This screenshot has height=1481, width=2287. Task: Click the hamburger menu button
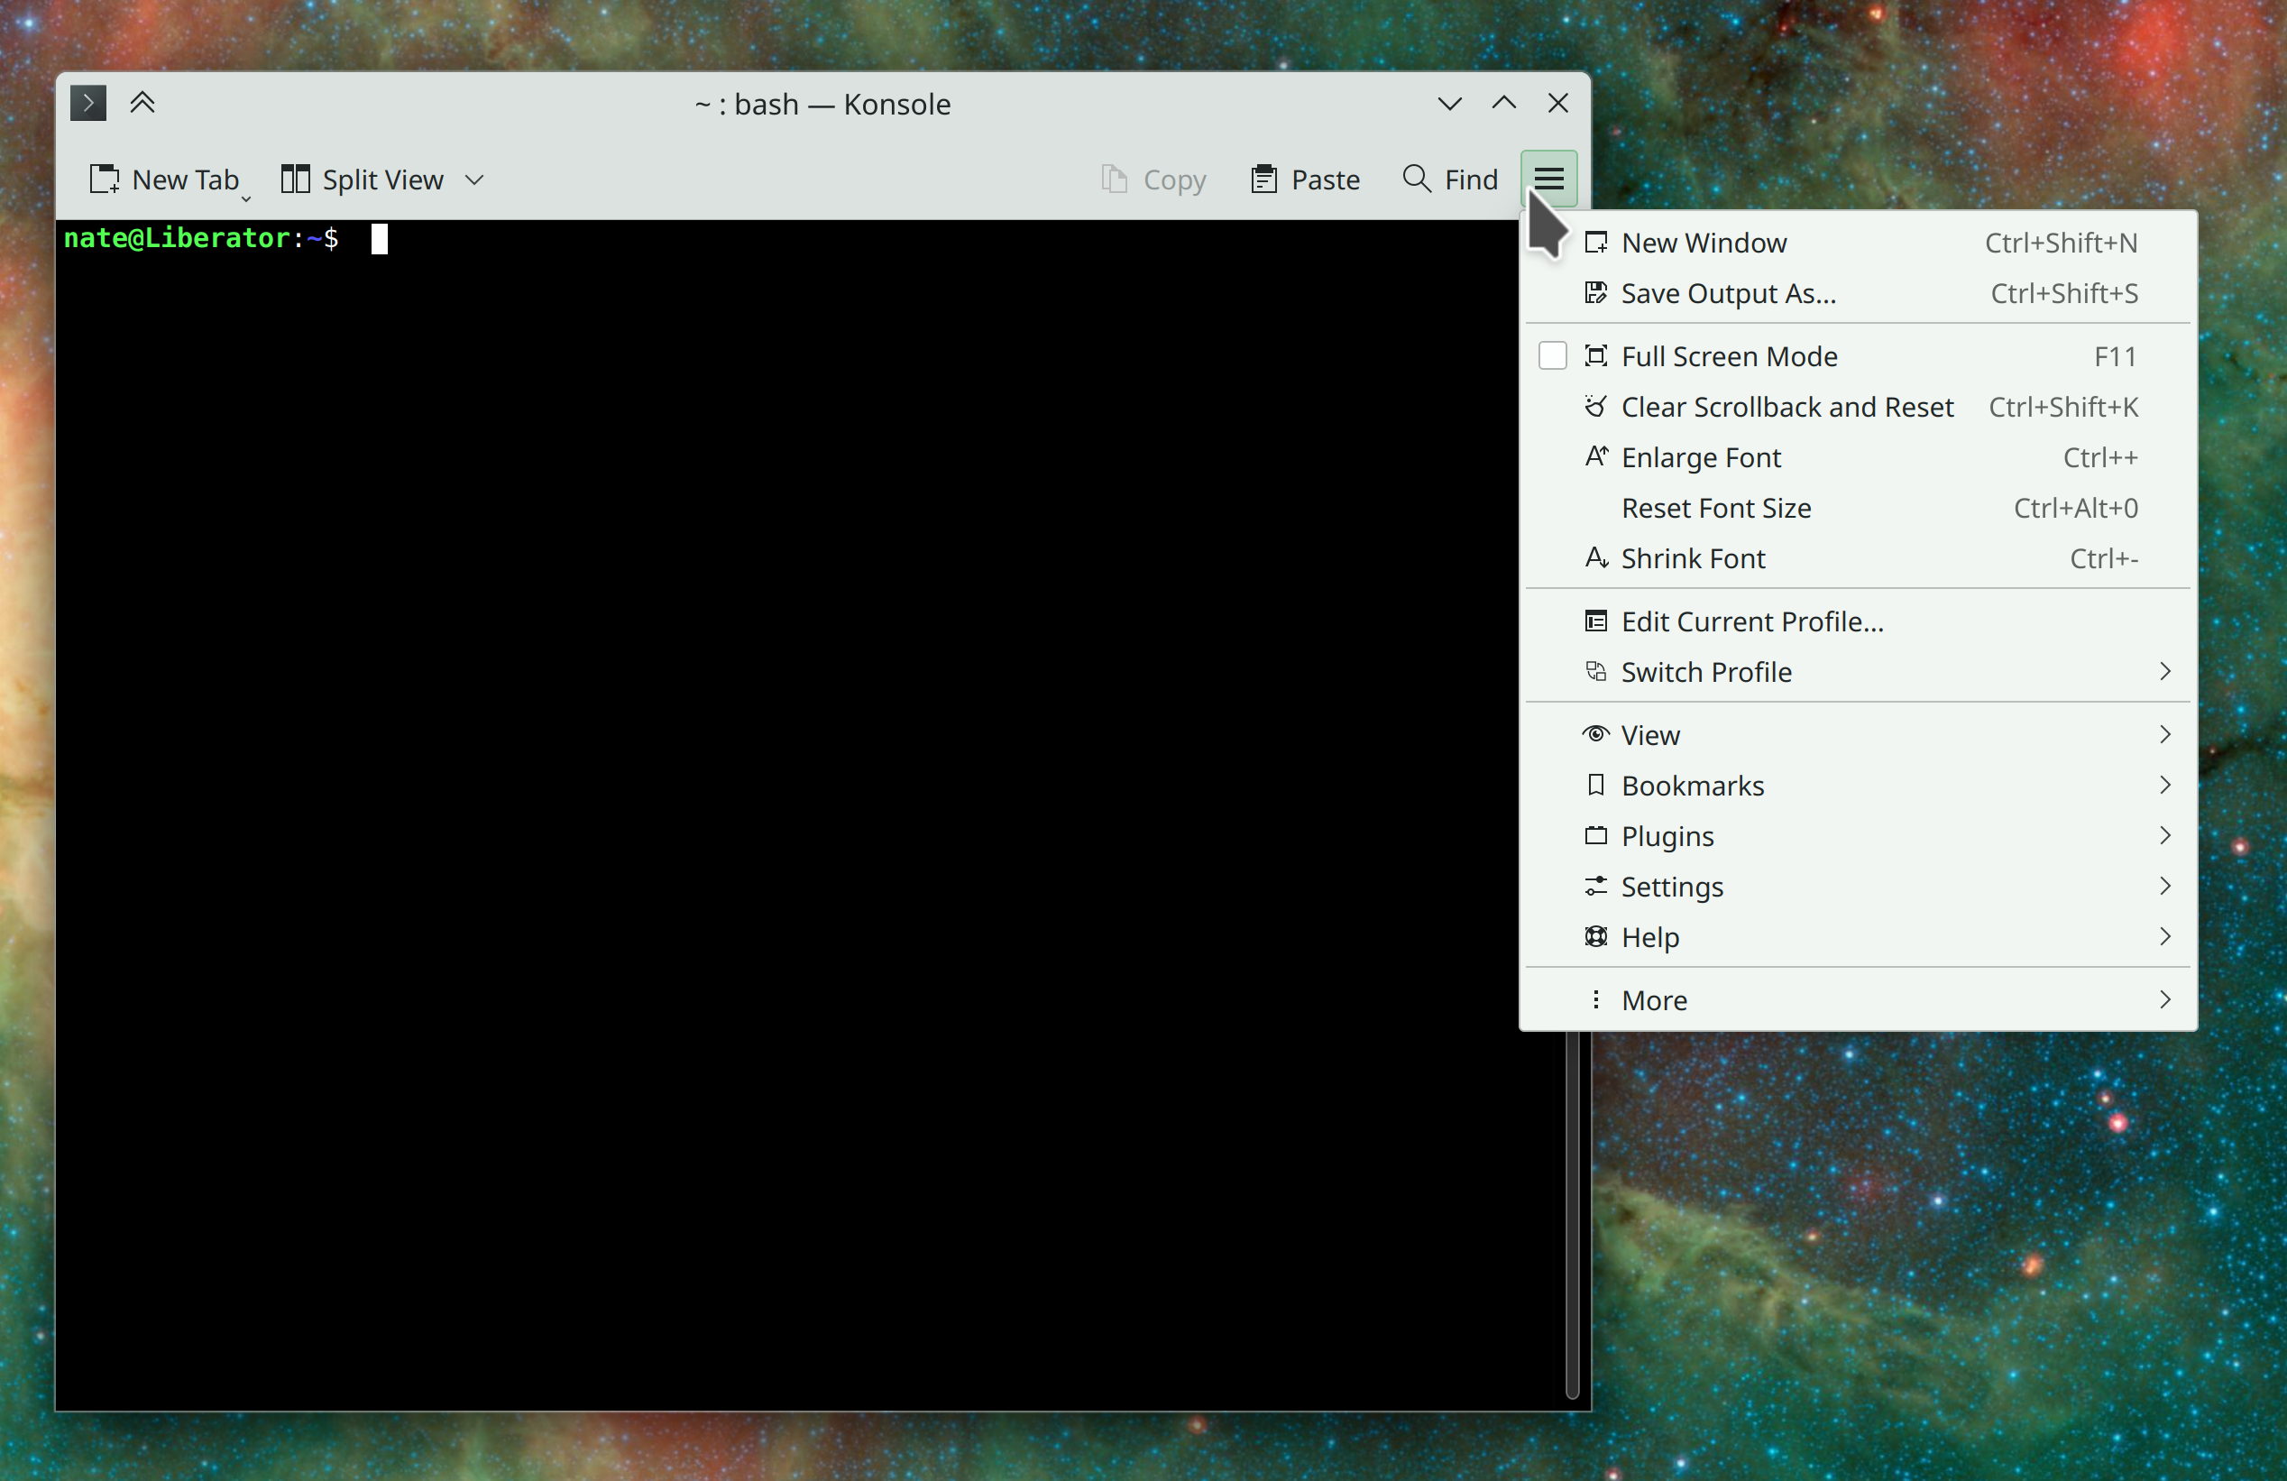(x=1548, y=179)
